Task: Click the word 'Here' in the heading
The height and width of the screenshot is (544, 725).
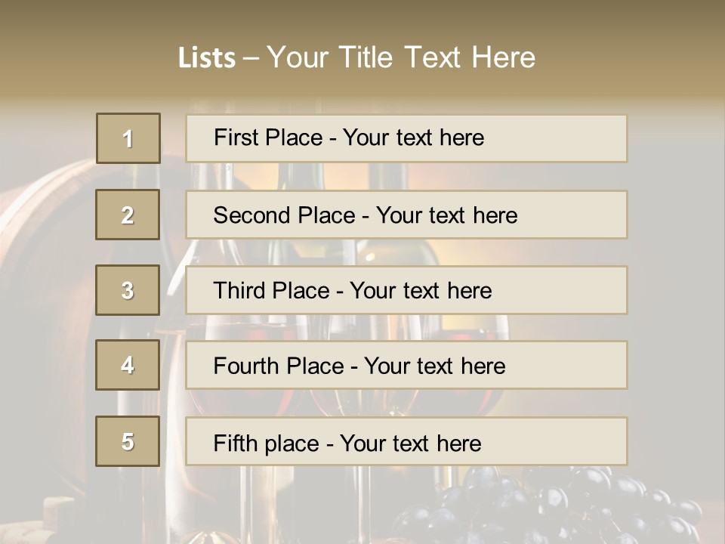Action: [503, 58]
